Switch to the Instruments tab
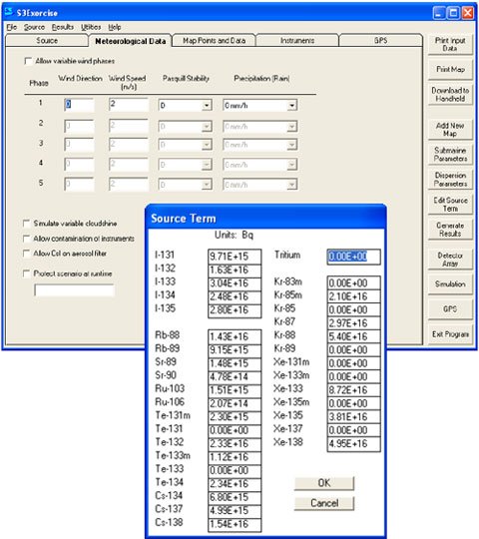Viewport: 479px width, 539px height. 297,41
